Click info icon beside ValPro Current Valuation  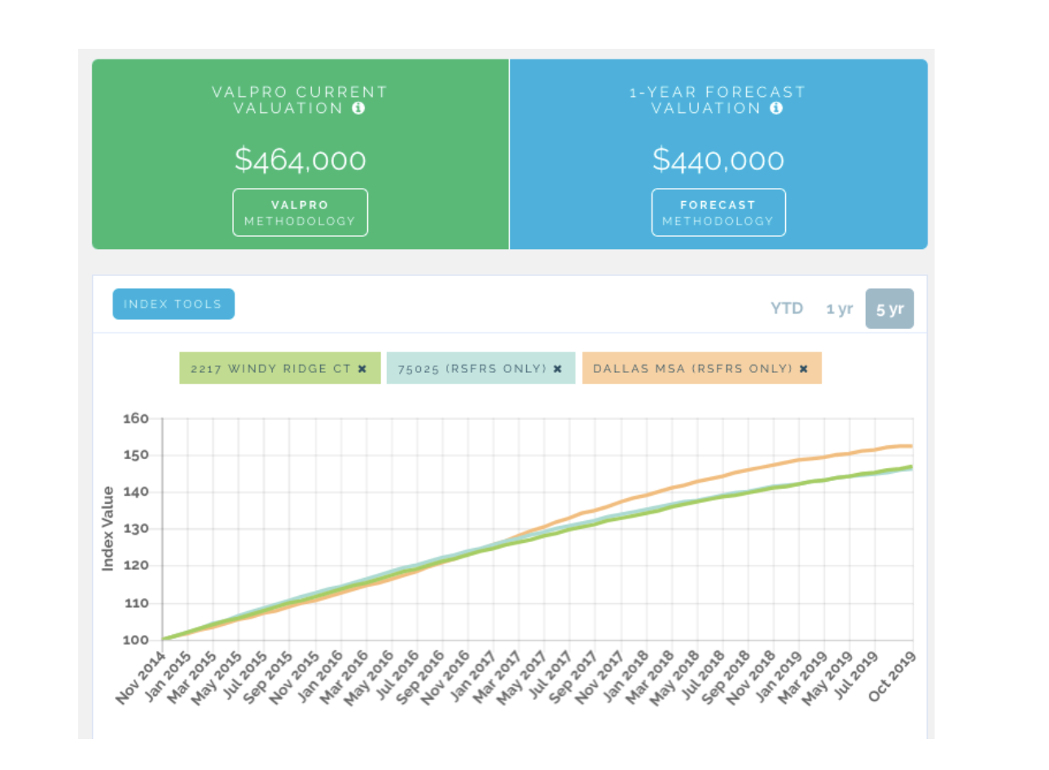(358, 108)
